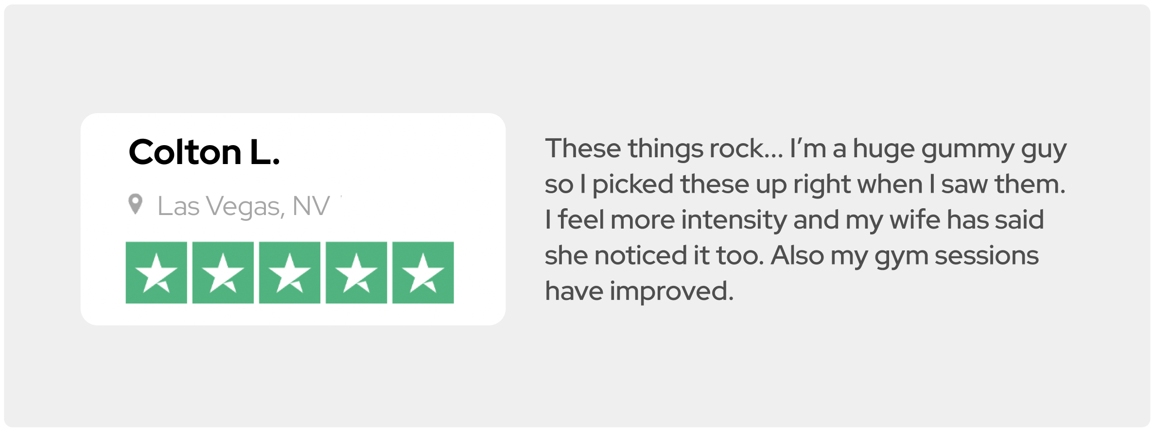
Task: Click the word "huge" in the review
Action: 884,149
